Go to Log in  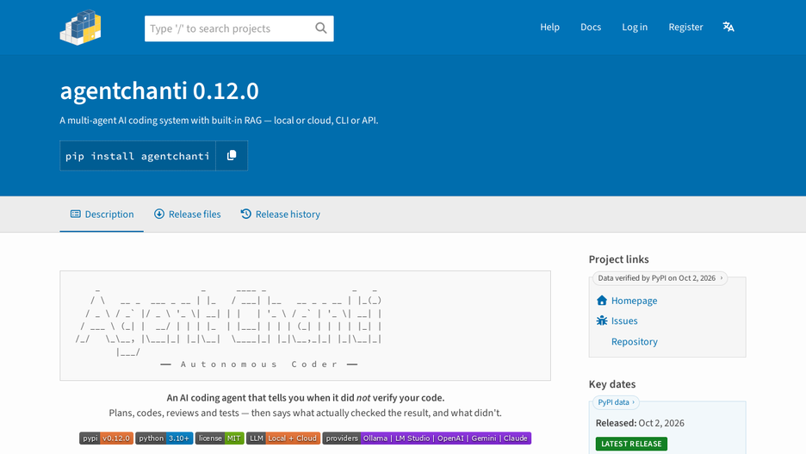pyautogui.click(x=635, y=27)
